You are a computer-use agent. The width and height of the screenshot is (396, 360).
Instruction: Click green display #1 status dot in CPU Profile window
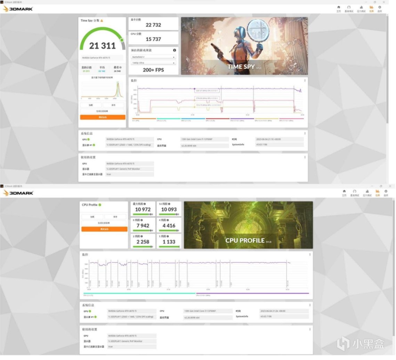coord(96,317)
